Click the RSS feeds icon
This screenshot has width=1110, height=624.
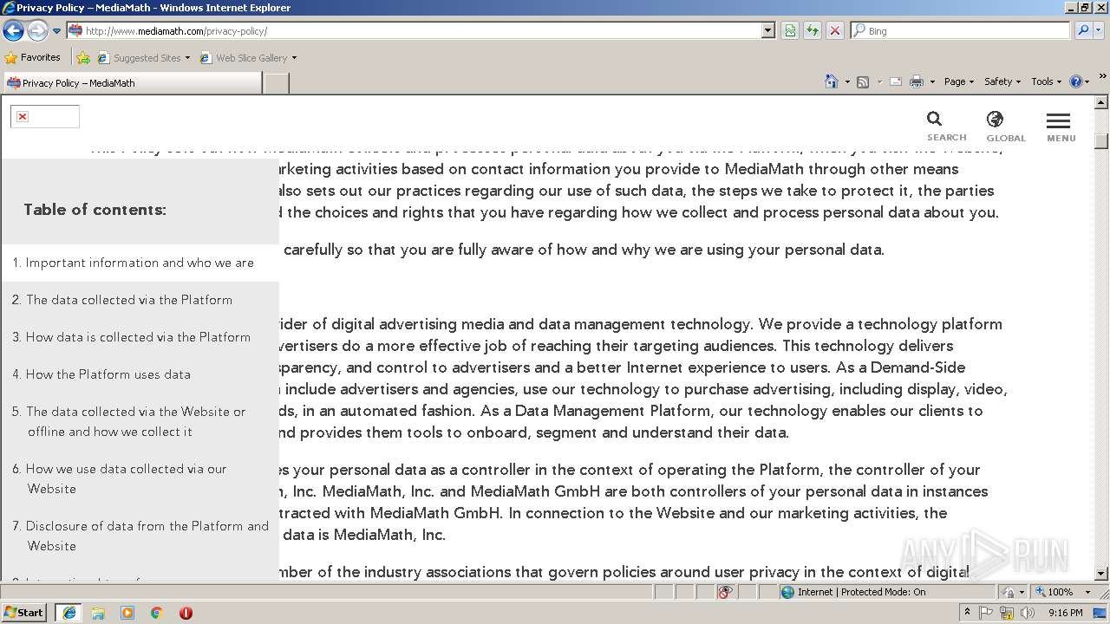[x=863, y=81]
